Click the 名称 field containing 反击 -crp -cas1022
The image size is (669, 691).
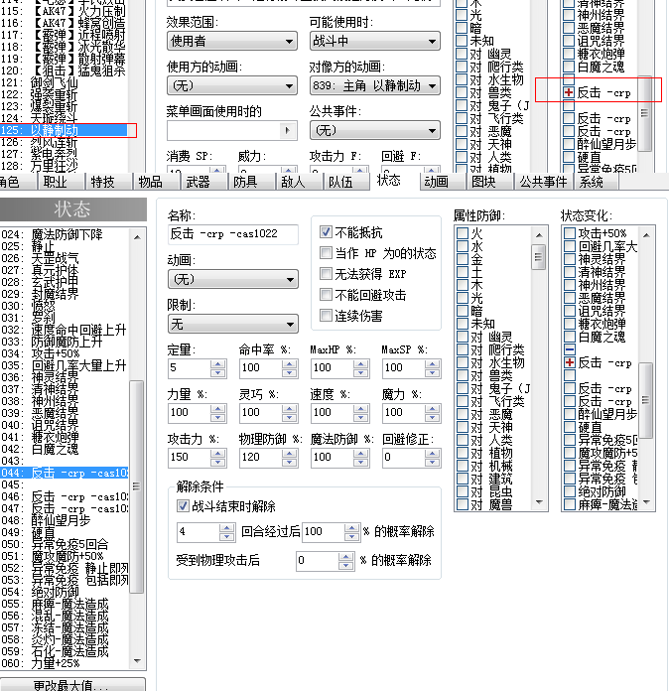tap(232, 234)
